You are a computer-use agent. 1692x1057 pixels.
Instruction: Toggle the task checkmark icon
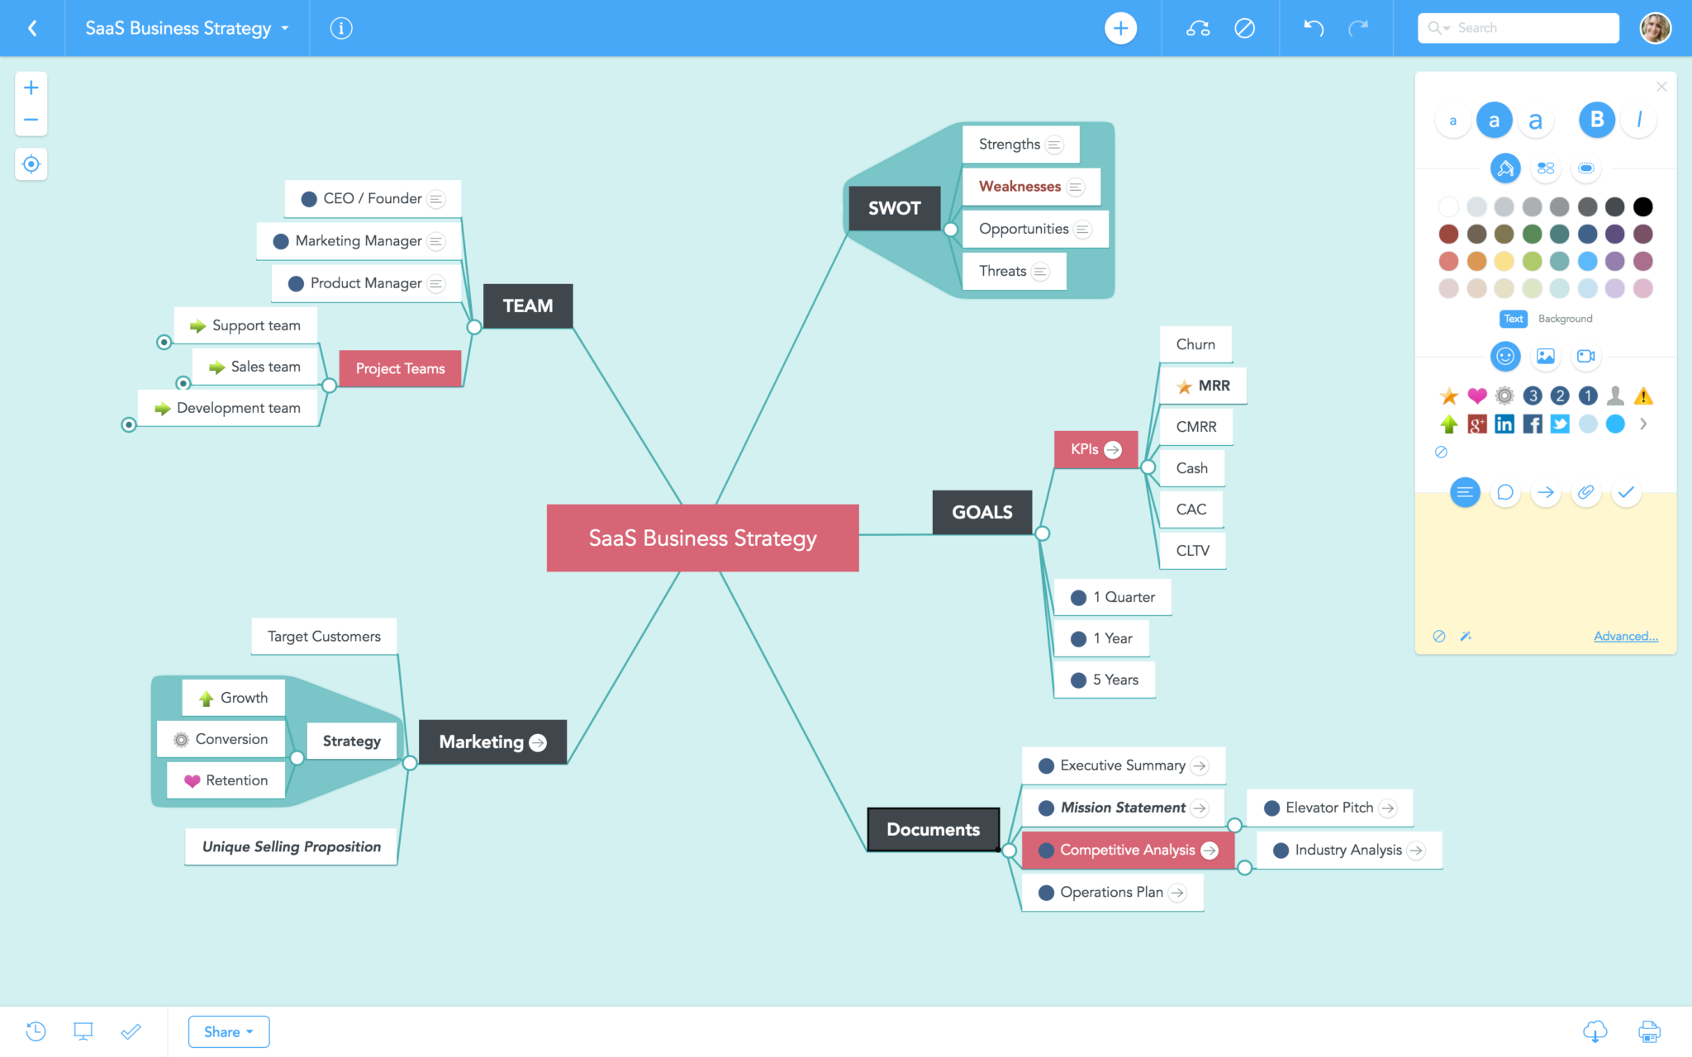pyautogui.click(x=1626, y=493)
